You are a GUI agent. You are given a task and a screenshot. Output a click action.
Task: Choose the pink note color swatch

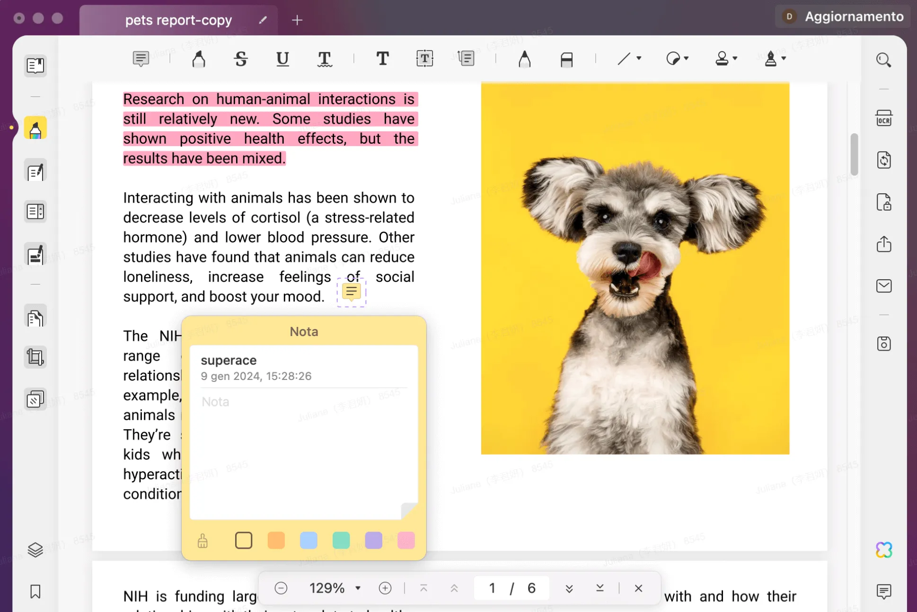click(x=406, y=540)
